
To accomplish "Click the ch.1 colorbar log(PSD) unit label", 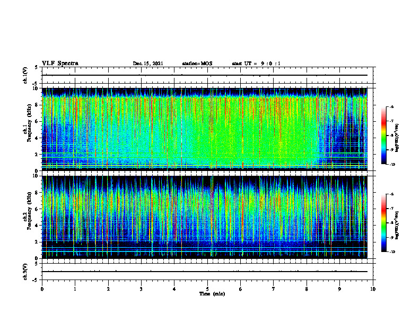I will click(x=397, y=138).
